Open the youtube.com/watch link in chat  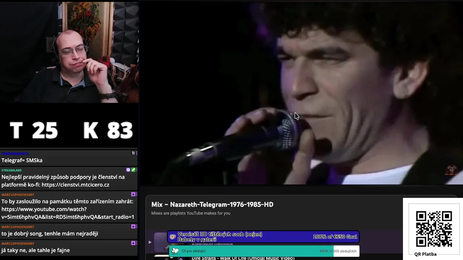(x=68, y=213)
